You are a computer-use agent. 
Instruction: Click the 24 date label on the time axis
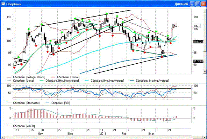[x=115, y=130]
